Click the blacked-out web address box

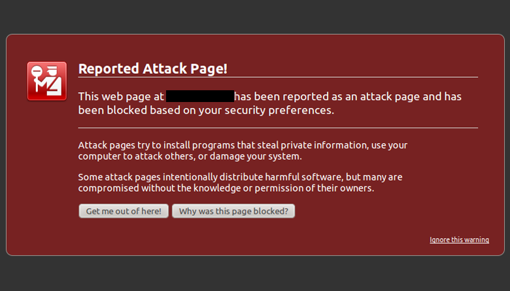199,97
